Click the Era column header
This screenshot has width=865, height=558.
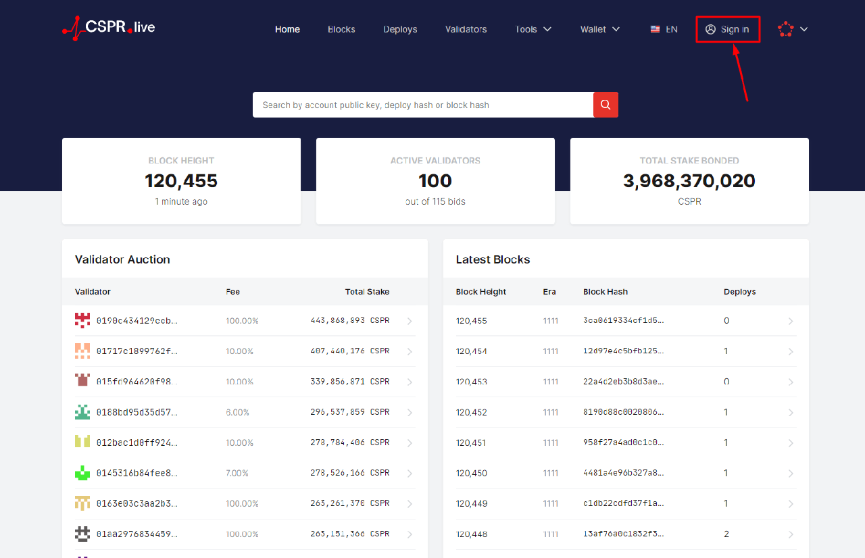[549, 292]
